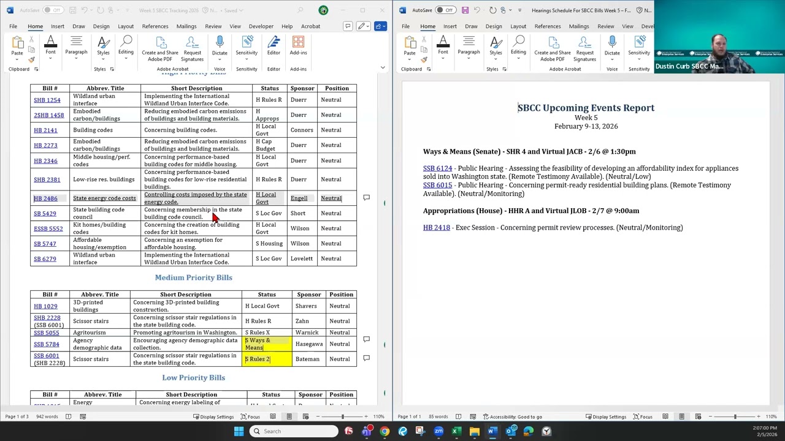Open Insert tab in right Word window
This screenshot has width=785, height=441.
(x=450, y=26)
